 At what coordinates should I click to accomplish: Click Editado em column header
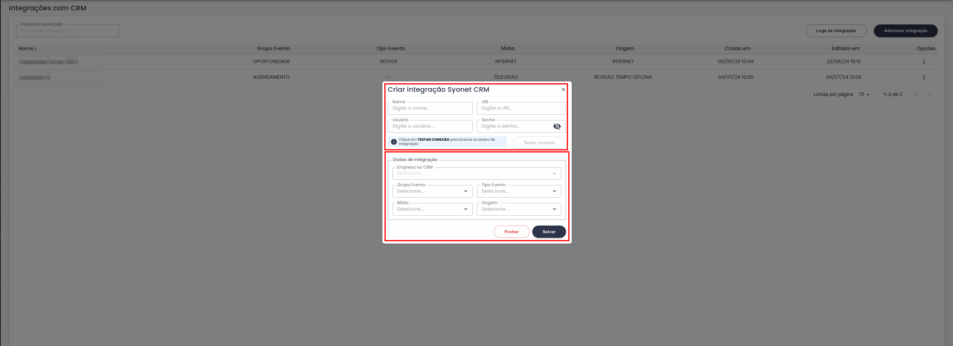click(846, 49)
